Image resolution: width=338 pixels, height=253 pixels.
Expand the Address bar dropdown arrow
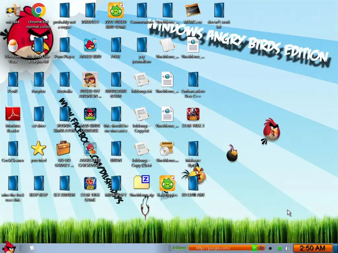(254, 248)
